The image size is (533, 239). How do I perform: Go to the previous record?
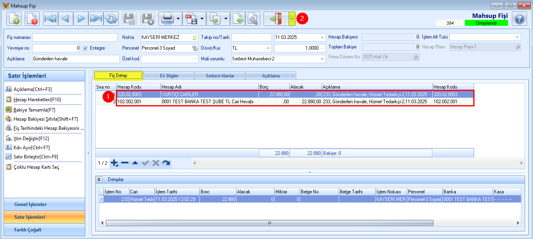tap(66, 19)
